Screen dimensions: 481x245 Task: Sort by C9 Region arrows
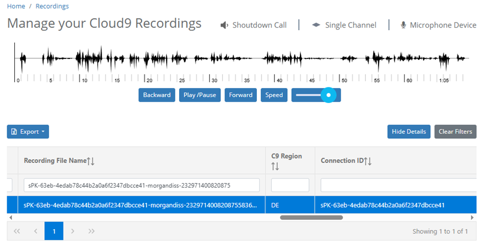(x=275, y=167)
